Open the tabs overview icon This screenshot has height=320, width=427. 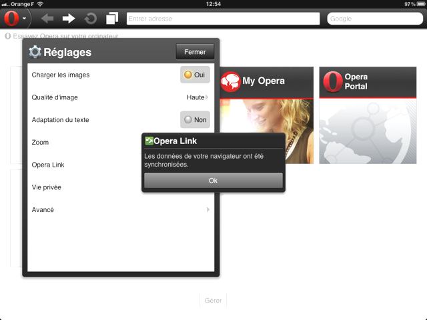(111, 18)
